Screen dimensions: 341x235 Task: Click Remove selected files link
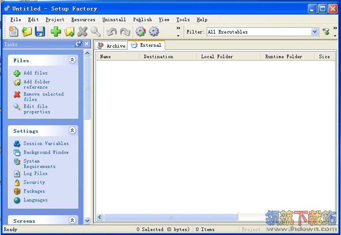(x=43, y=97)
